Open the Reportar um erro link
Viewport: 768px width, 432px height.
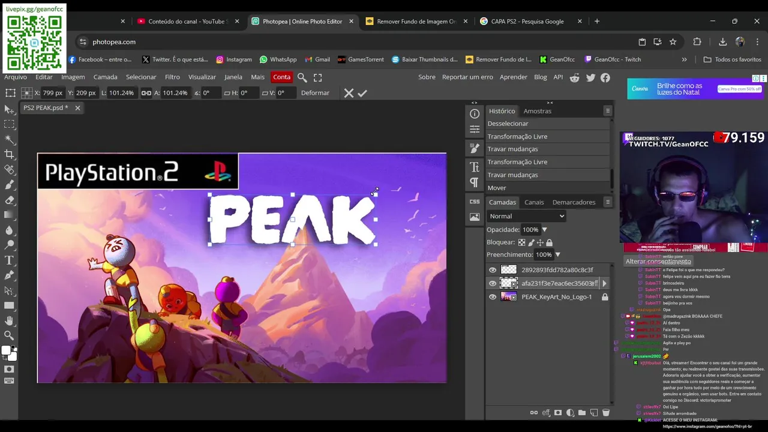click(467, 77)
